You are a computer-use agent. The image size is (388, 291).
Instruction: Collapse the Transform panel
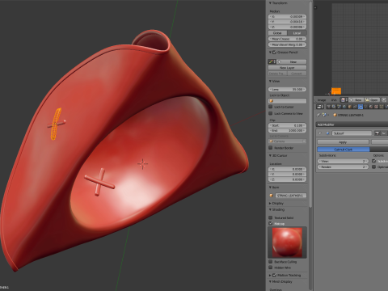click(270, 3)
